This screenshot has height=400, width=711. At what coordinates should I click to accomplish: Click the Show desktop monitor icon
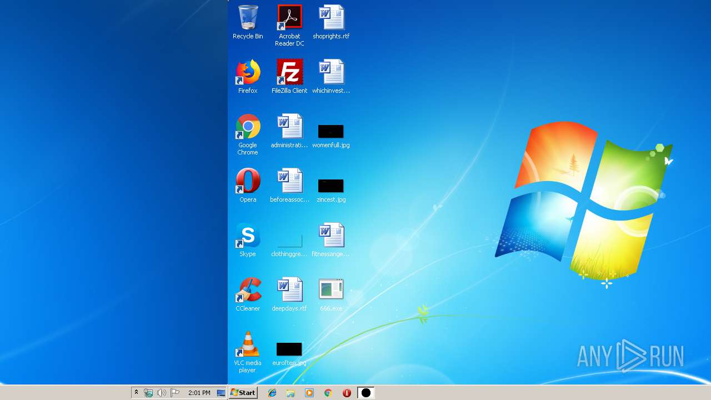pos(221,393)
